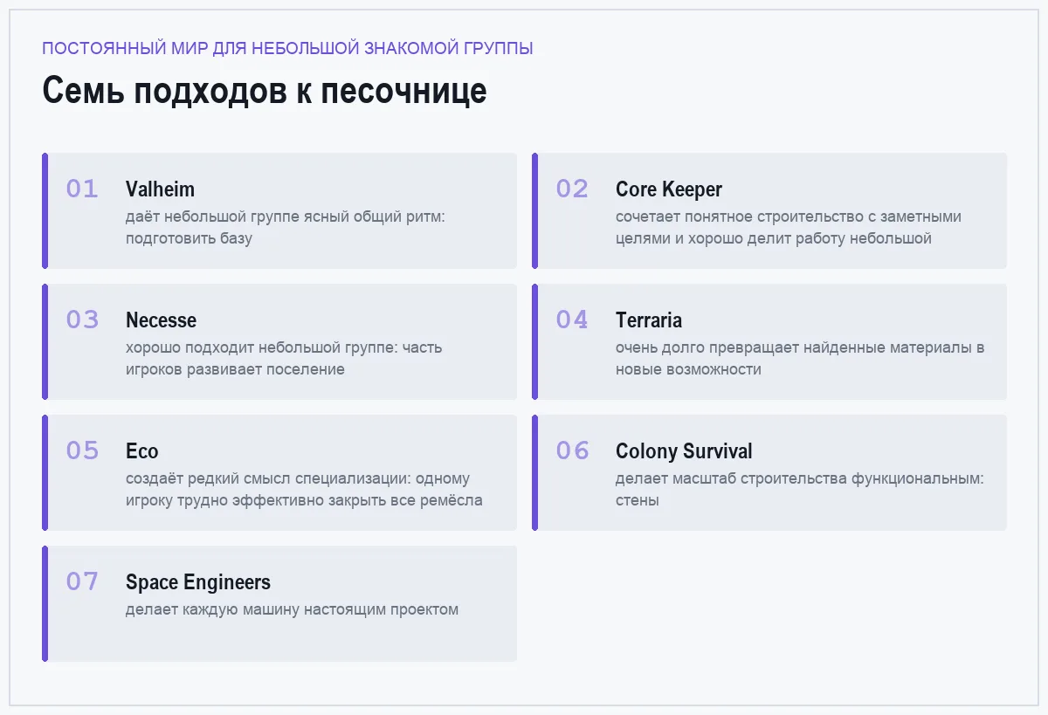Click the Terraria description "очень долго превращает"
This screenshot has width=1048, height=715.
[x=800, y=358]
